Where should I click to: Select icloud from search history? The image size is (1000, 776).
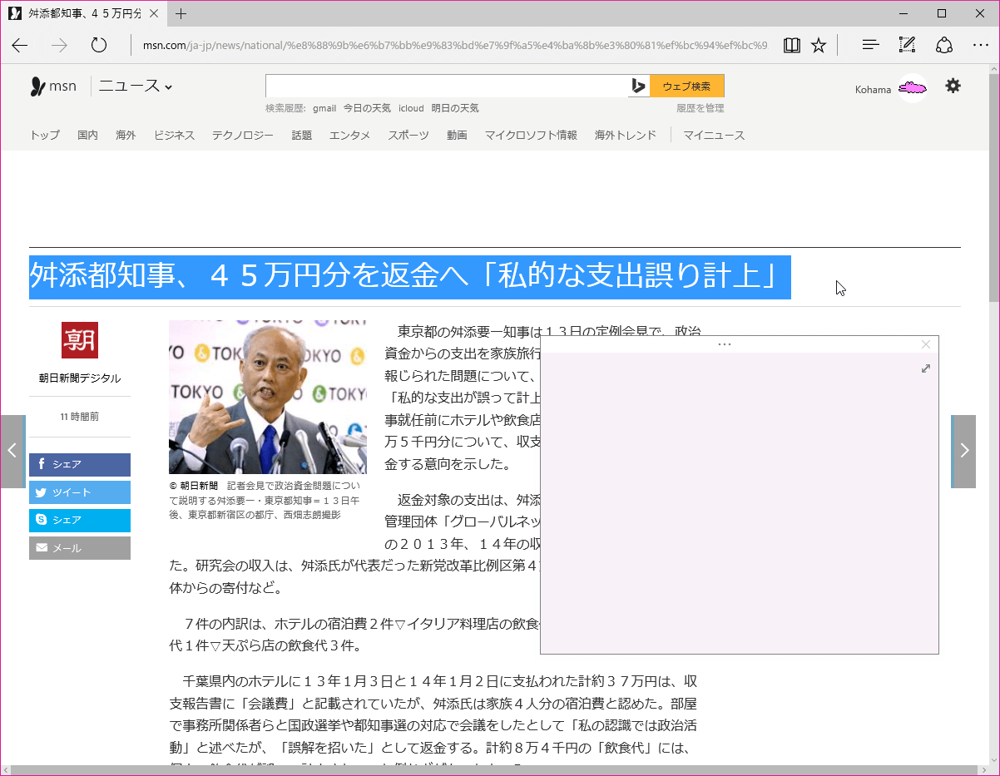click(411, 108)
